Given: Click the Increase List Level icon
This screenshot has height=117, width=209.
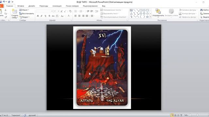Looking at the screenshot, I should 91,11.
